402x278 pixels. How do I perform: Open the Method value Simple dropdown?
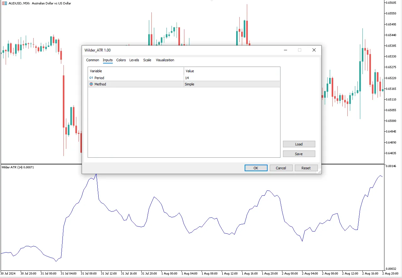point(231,84)
